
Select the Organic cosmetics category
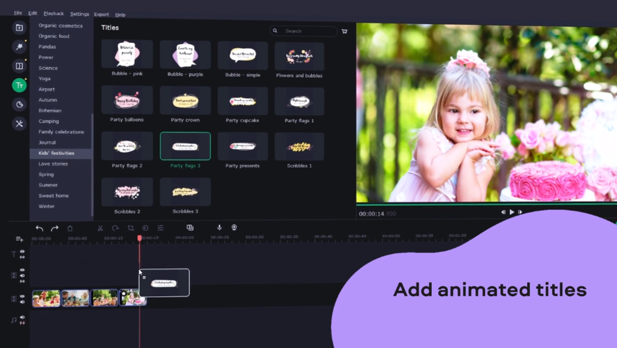click(61, 25)
